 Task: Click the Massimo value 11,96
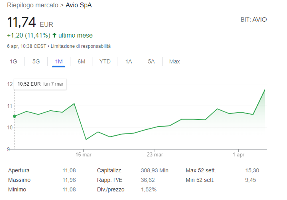coord(69,180)
